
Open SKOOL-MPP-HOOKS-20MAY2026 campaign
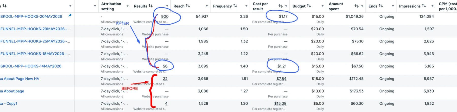point(31,16)
